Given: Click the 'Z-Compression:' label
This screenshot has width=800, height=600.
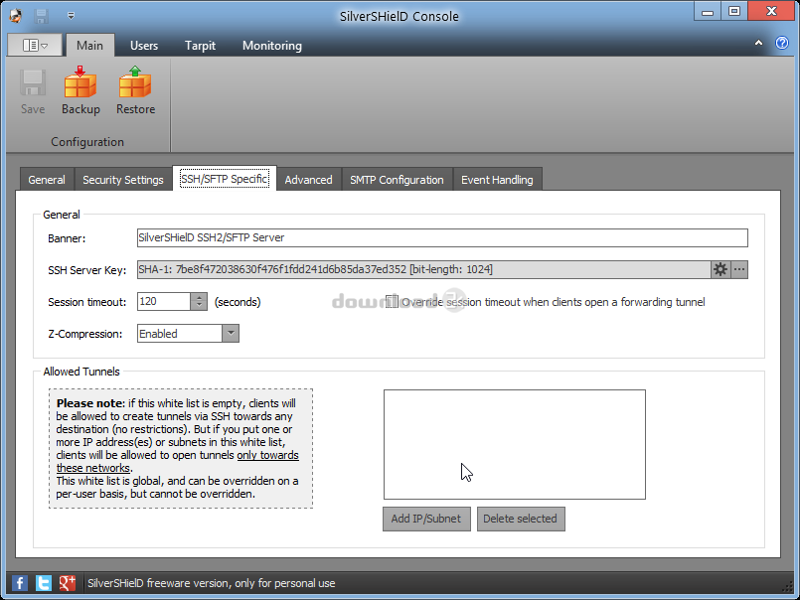Looking at the screenshot, I should [85, 334].
